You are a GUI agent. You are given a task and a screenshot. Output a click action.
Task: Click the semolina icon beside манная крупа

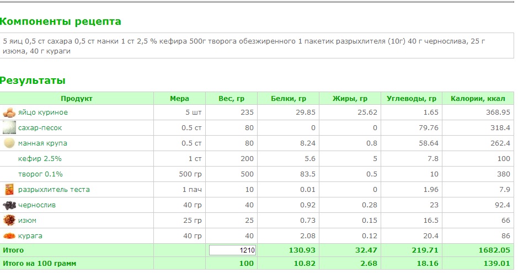(9, 143)
